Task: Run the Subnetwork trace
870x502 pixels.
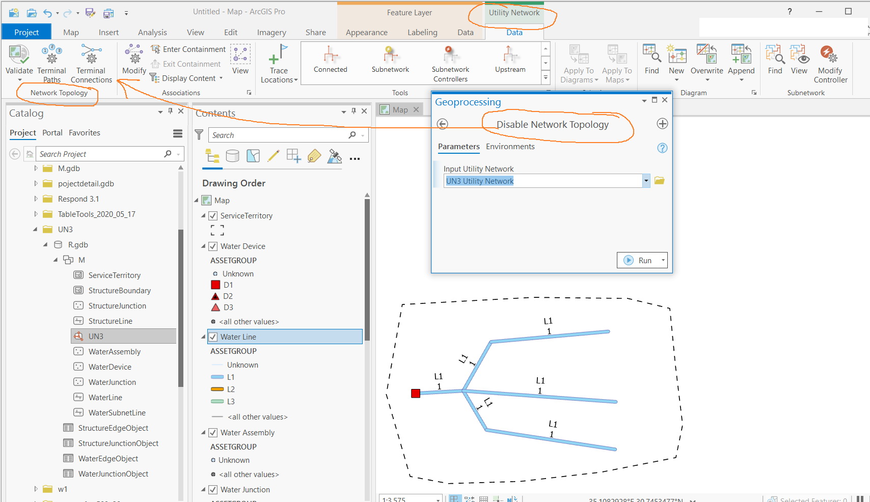Action: (390, 60)
